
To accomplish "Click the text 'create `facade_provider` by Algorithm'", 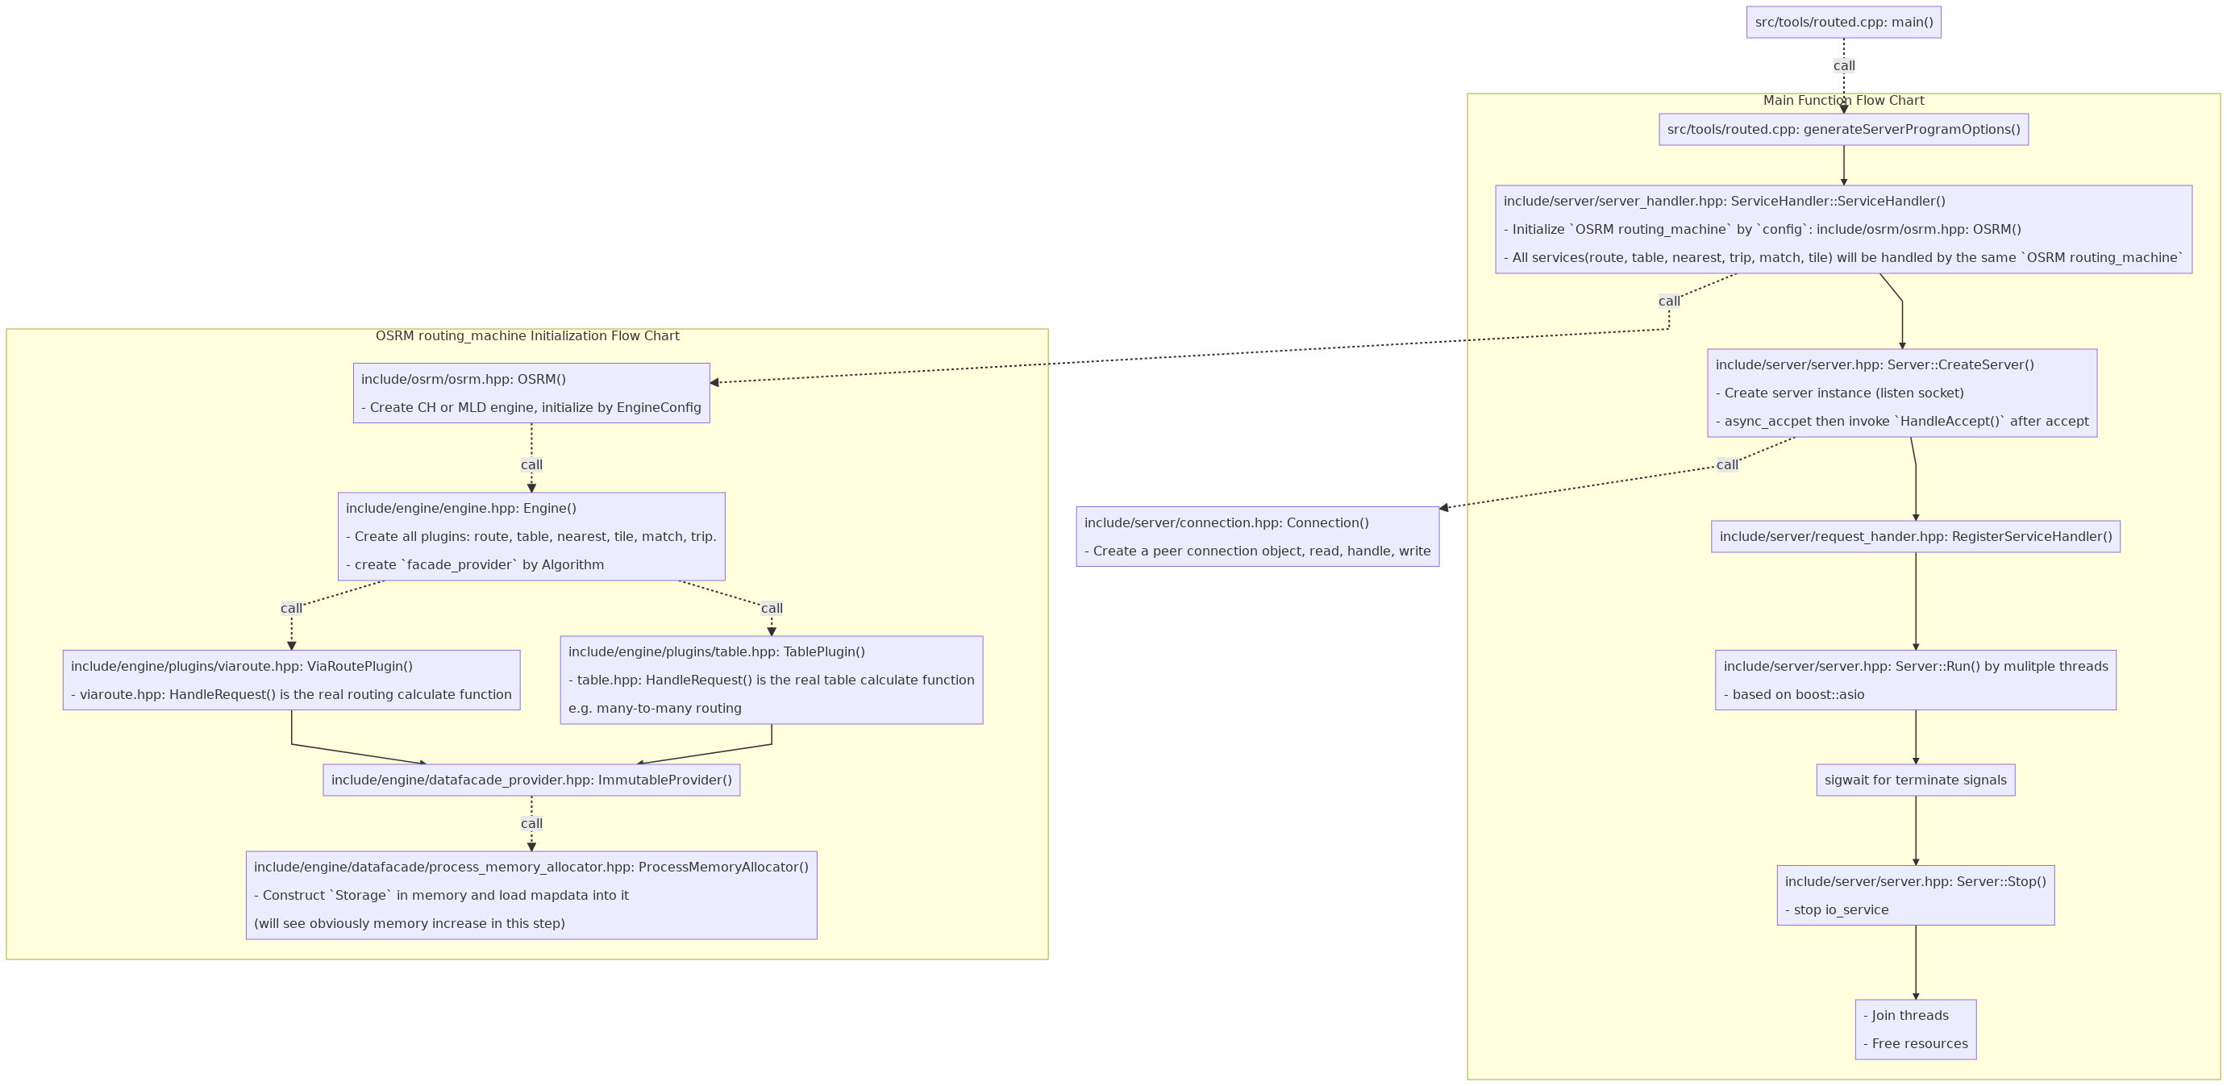I will 475,565.
